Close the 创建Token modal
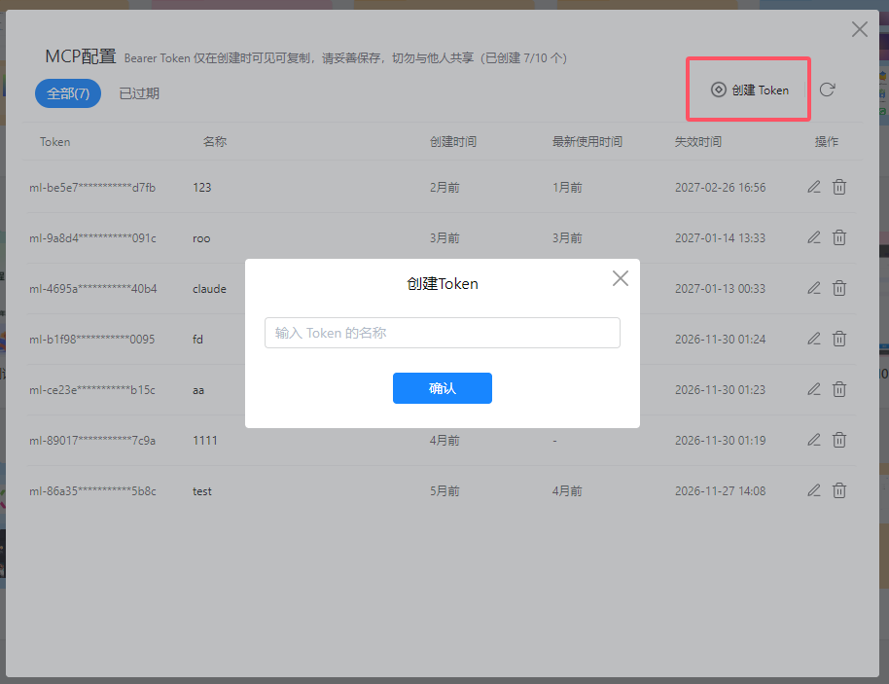Screen dimensions: 889x684 (621, 278)
